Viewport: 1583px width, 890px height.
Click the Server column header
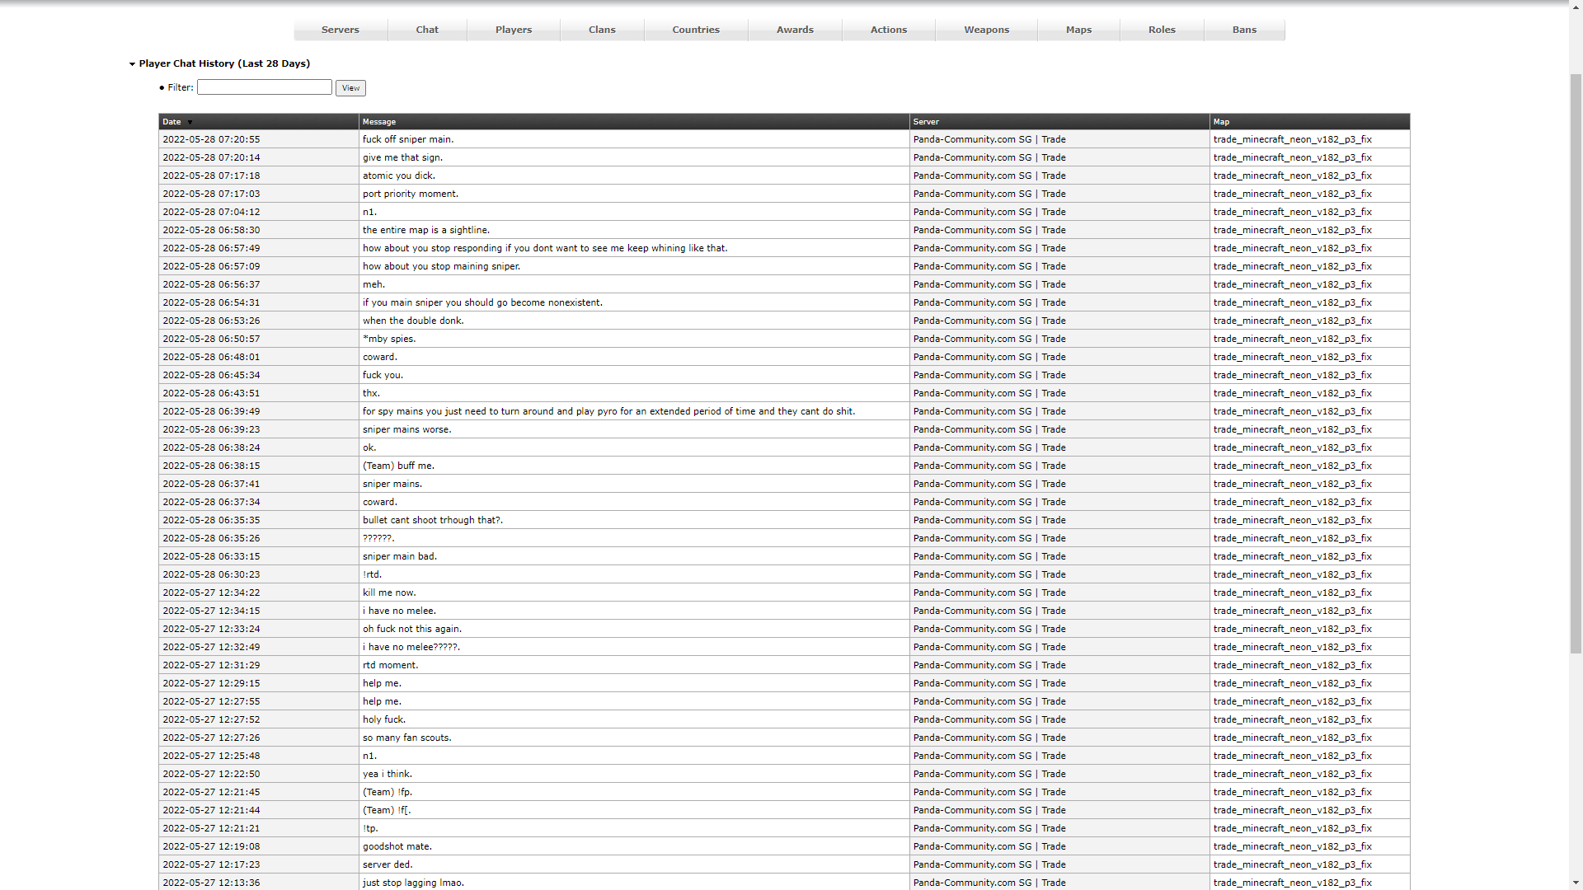tap(926, 122)
